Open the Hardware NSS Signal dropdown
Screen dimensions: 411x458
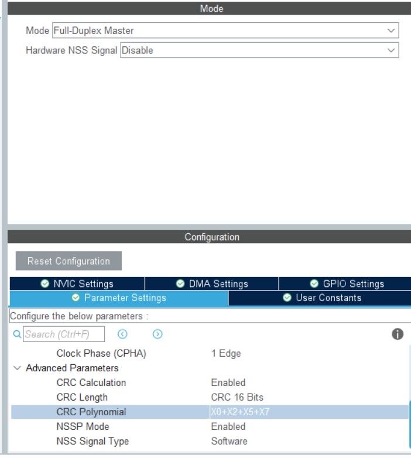pyautogui.click(x=259, y=50)
